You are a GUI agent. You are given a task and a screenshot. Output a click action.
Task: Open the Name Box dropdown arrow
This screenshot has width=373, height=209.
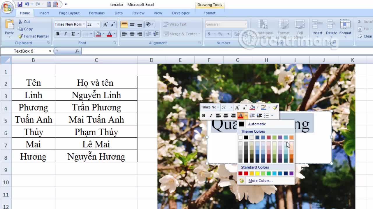click(50, 51)
